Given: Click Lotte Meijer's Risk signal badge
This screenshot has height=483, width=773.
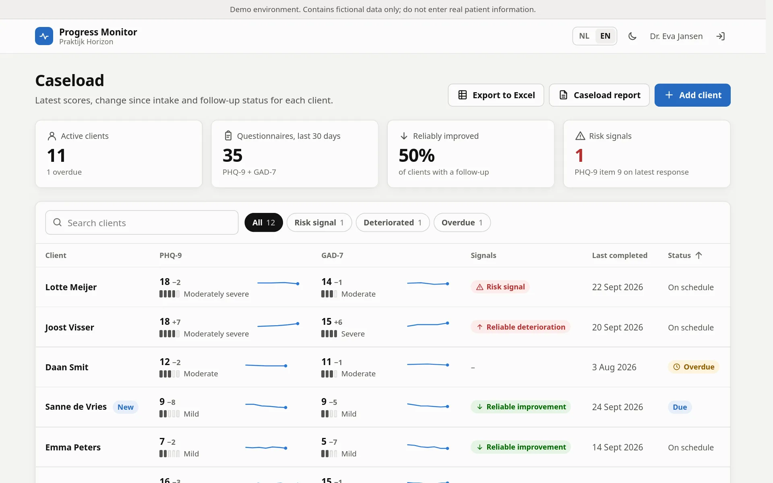Looking at the screenshot, I should (500, 287).
